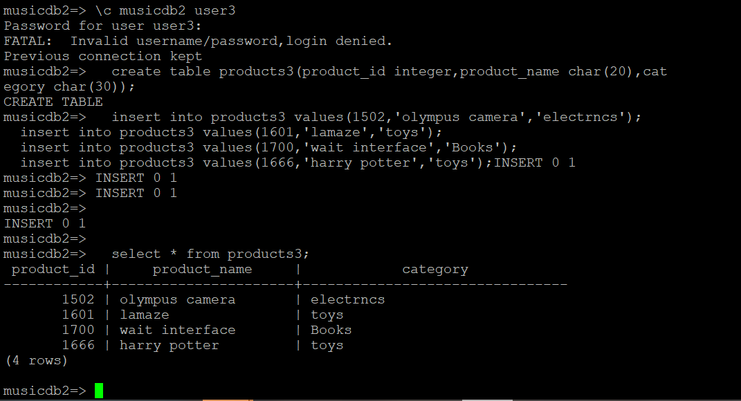The width and height of the screenshot is (741, 401).
Task: Click the 'CREATE TABLE' output line
Action: [x=53, y=102]
